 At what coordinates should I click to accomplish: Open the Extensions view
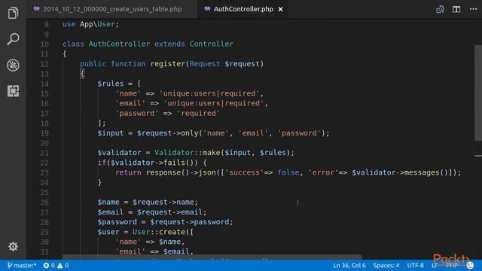point(13,91)
